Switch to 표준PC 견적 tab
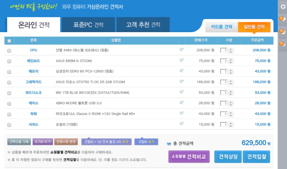This screenshot has height=169, width=287. point(88,25)
